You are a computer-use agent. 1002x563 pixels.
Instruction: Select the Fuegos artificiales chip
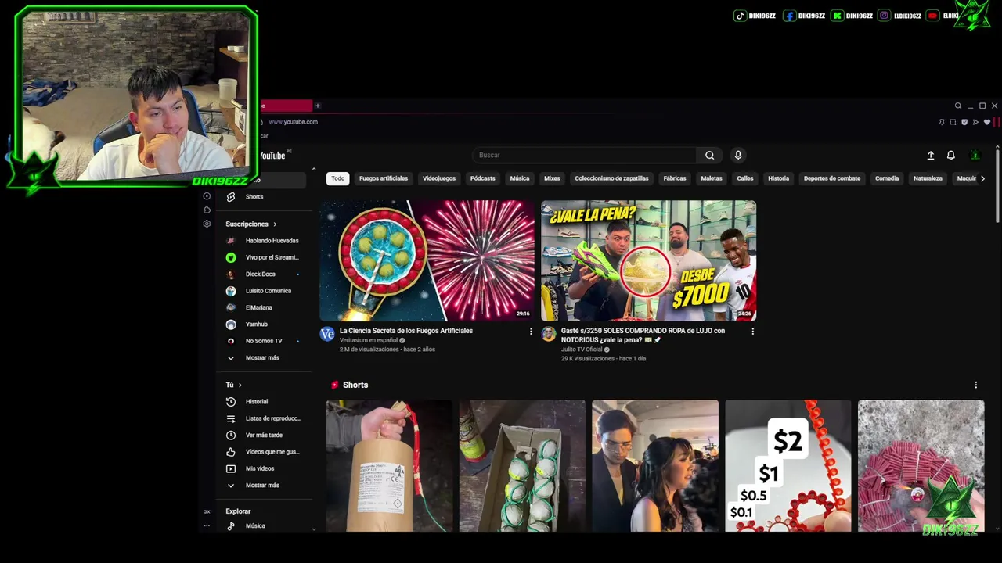tap(384, 178)
